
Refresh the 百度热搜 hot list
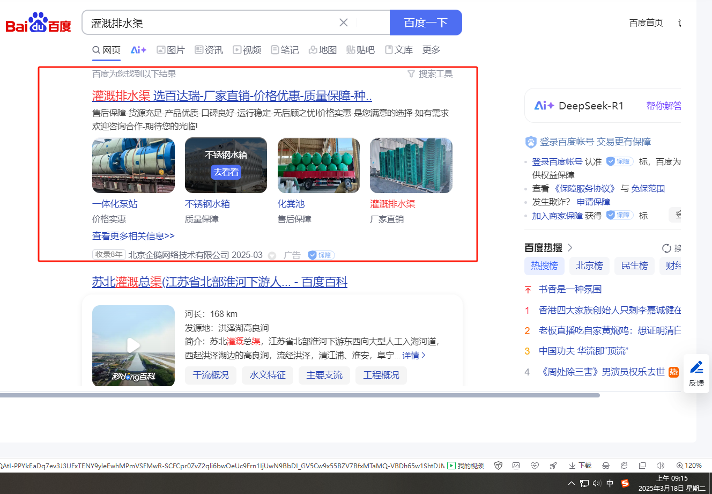tap(666, 248)
